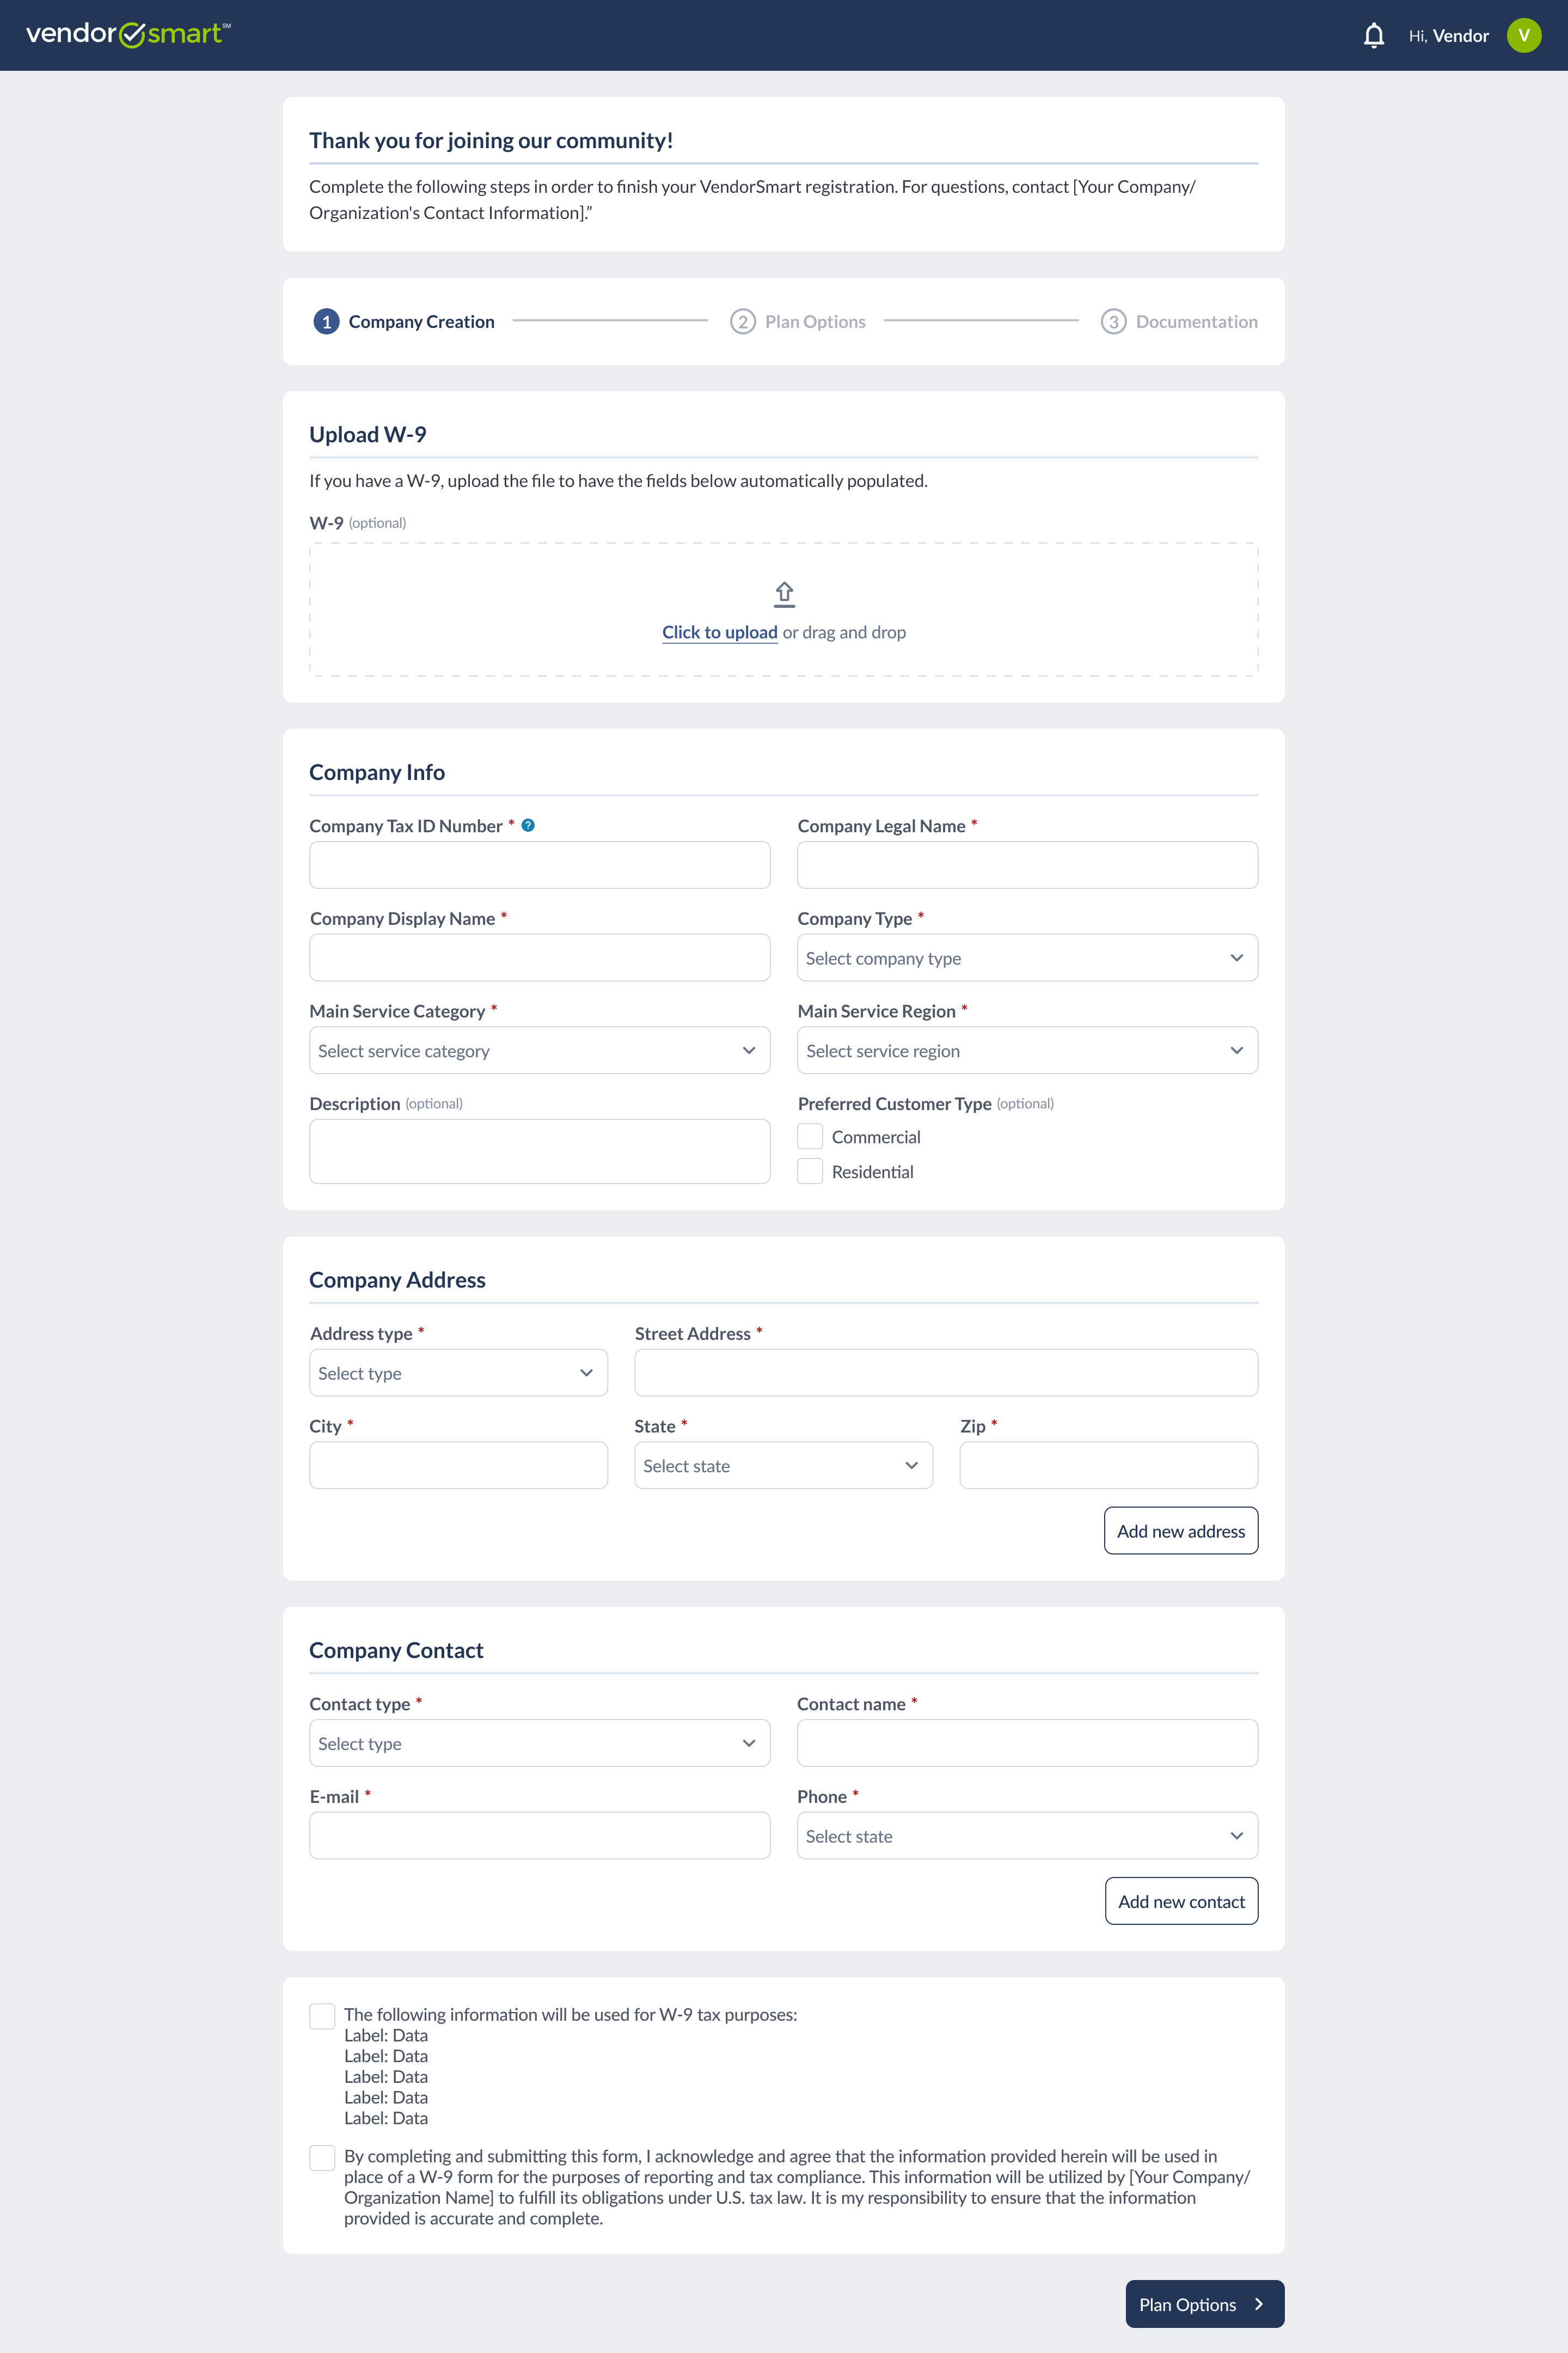This screenshot has width=1568, height=2353.
Task: Click step 3 circle icon
Action: [1113, 322]
